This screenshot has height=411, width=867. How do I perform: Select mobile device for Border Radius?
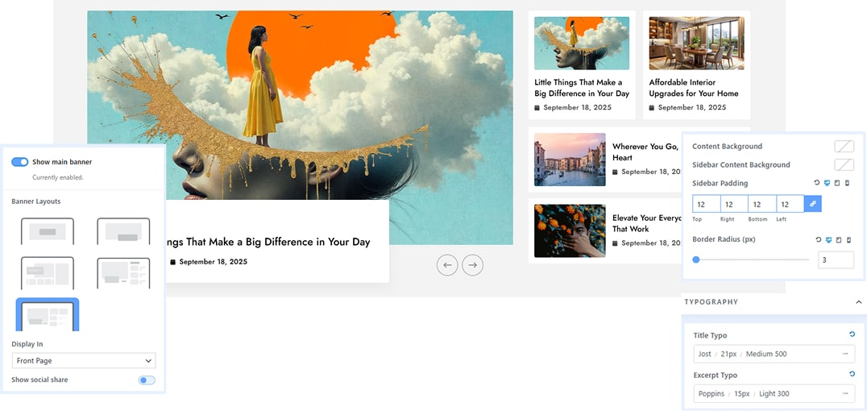click(x=846, y=239)
